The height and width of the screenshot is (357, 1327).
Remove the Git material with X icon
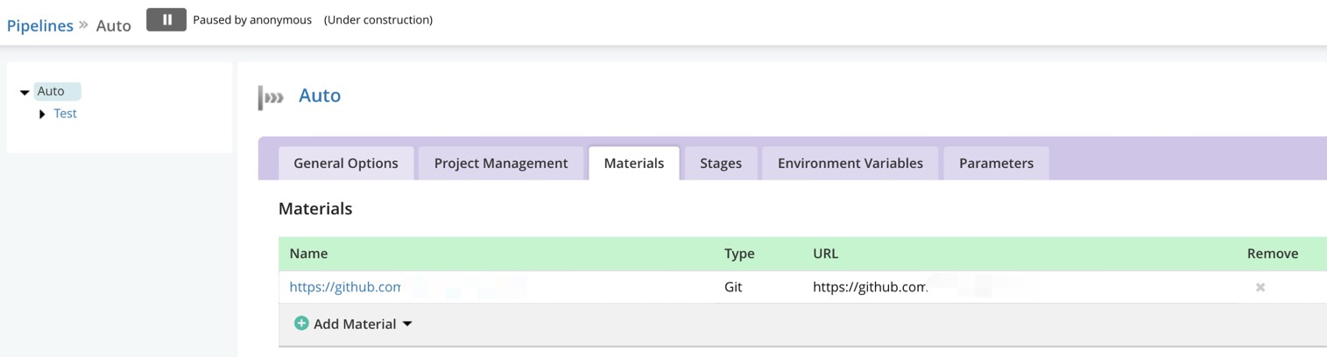click(x=1260, y=287)
